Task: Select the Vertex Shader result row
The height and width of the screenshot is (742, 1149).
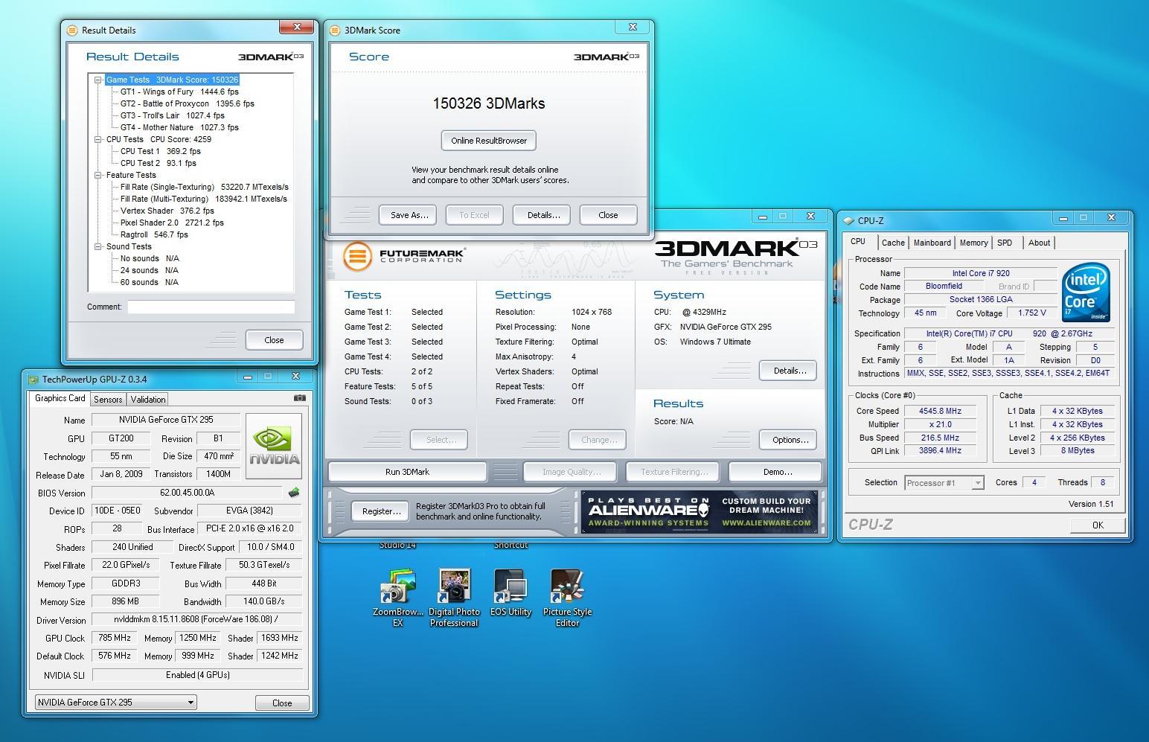Action: pos(167,211)
